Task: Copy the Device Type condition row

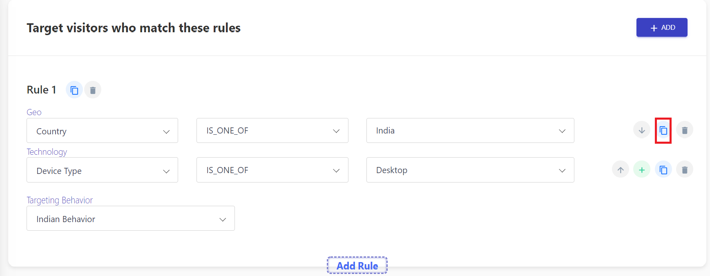Action: pos(663,169)
